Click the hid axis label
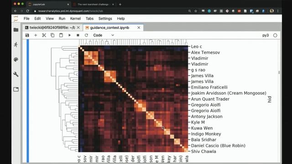Screen dimensions: 292x164 click(270, 99)
